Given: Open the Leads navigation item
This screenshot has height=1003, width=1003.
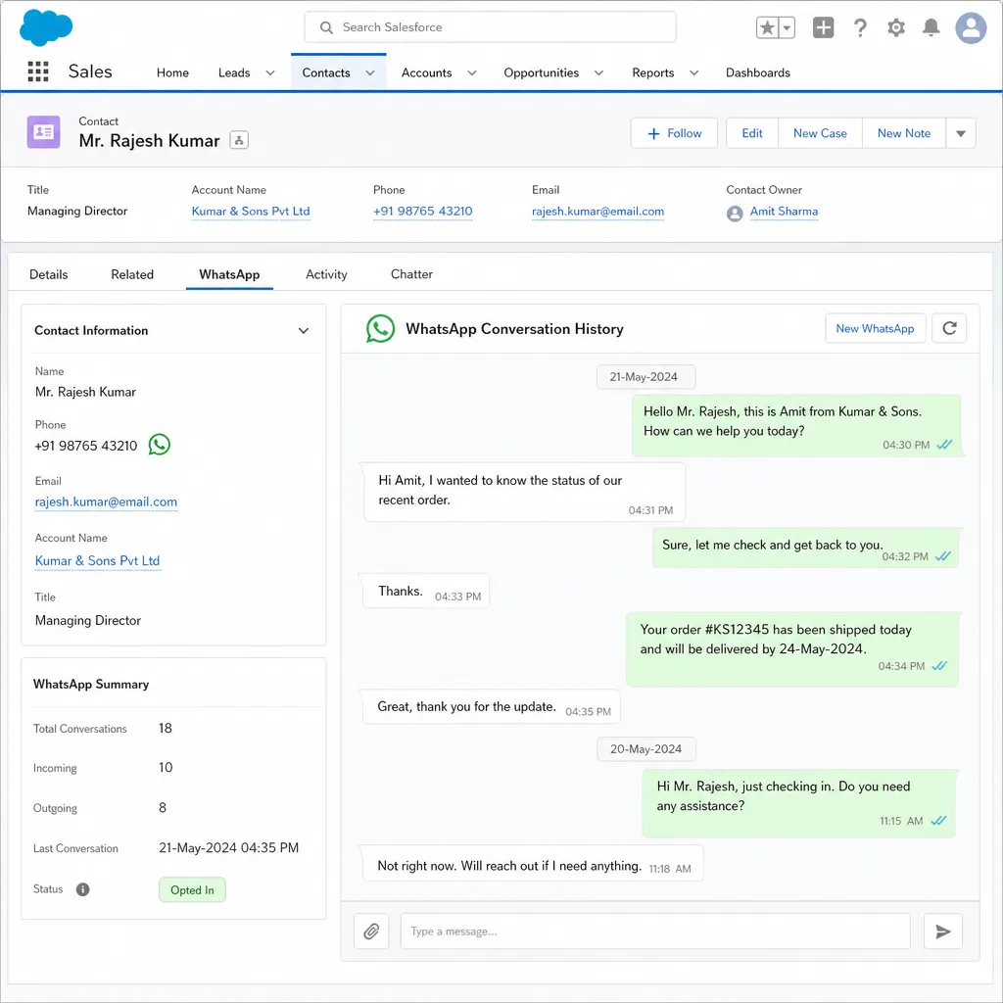Looking at the screenshot, I should pos(234,72).
